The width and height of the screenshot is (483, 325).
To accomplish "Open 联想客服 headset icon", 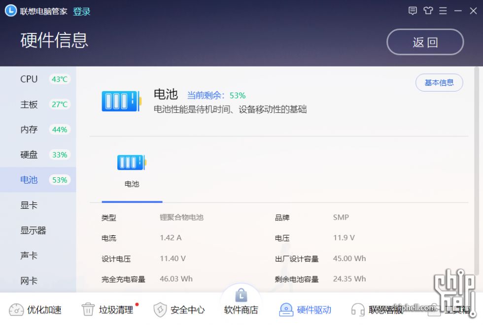I will point(358,310).
